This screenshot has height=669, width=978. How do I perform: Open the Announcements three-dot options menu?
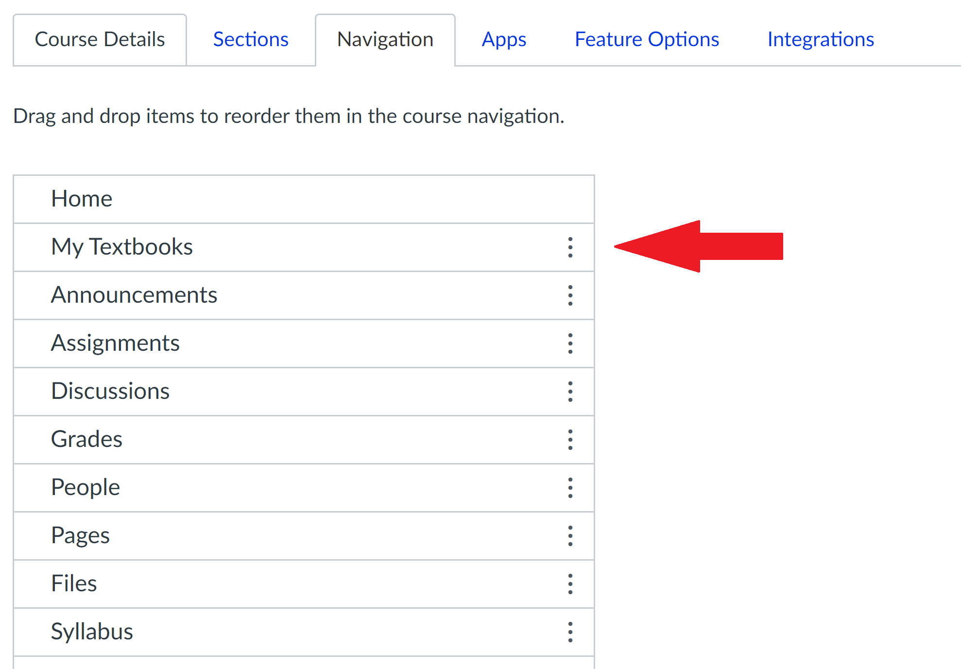pos(570,295)
